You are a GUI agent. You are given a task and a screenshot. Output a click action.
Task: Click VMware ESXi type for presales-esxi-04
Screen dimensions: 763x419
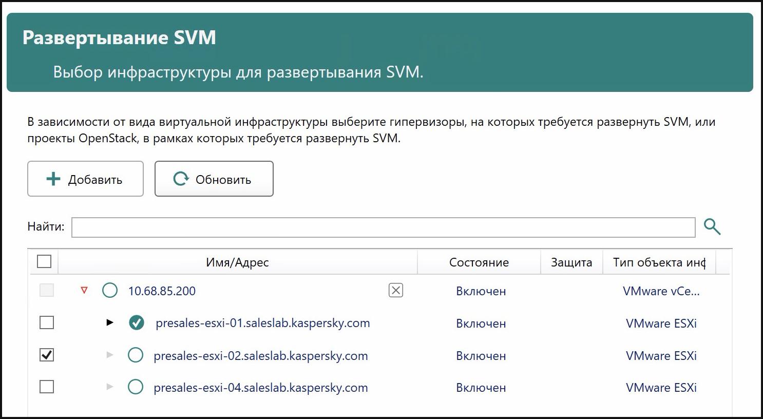tap(661, 388)
